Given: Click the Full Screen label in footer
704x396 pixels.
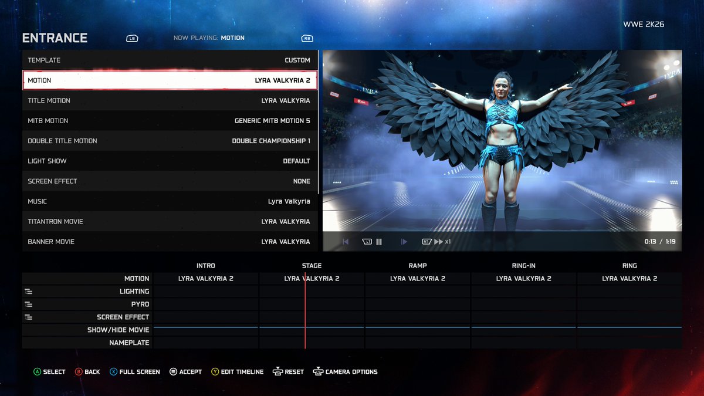Looking at the screenshot, I should [x=140, y=372].
